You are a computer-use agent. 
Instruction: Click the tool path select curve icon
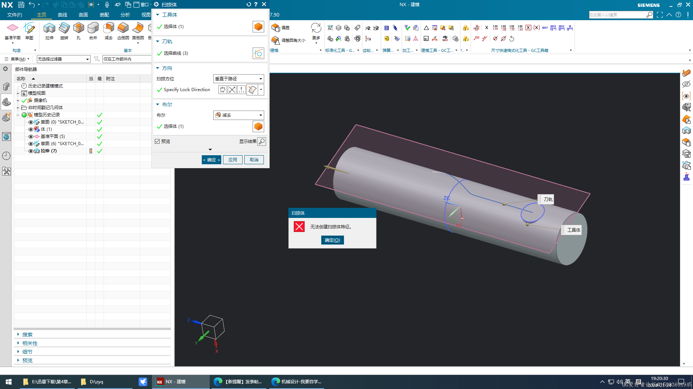click(258, 53)
